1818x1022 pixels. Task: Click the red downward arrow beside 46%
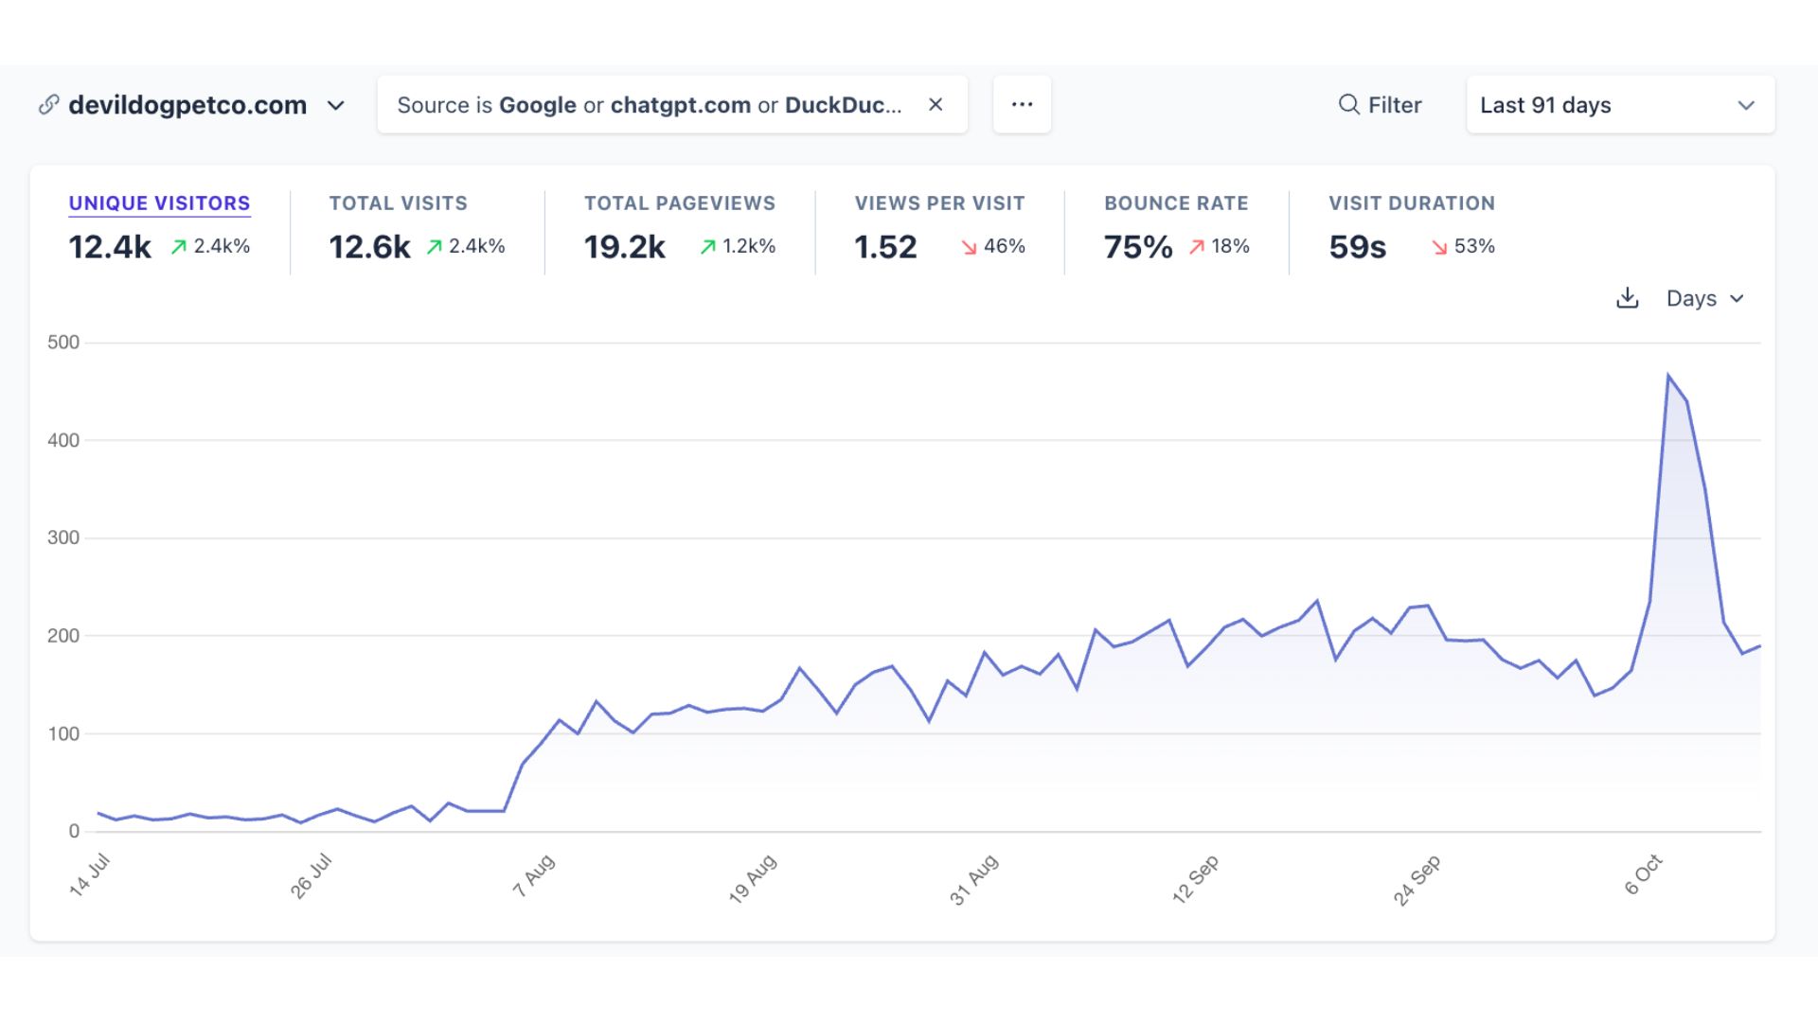coord(968,248)
